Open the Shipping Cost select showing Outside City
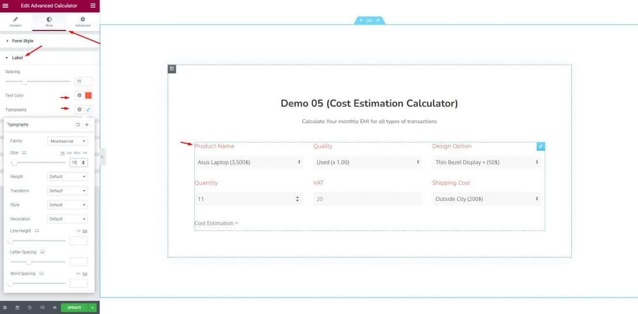Viewport: 638px width, 314px height. coord(486,199)
